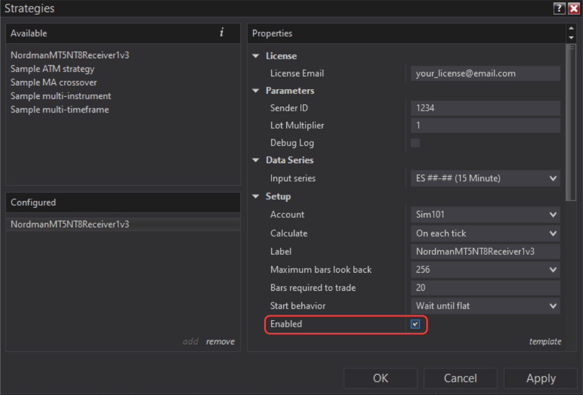This screenshot has width=583, height=395.
Task: Click the add link below the Configured panel
Action: click(190, 341)
